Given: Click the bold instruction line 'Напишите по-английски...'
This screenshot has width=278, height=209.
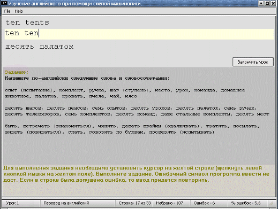Looking at the screenshot, I should (x=87, y=78).
